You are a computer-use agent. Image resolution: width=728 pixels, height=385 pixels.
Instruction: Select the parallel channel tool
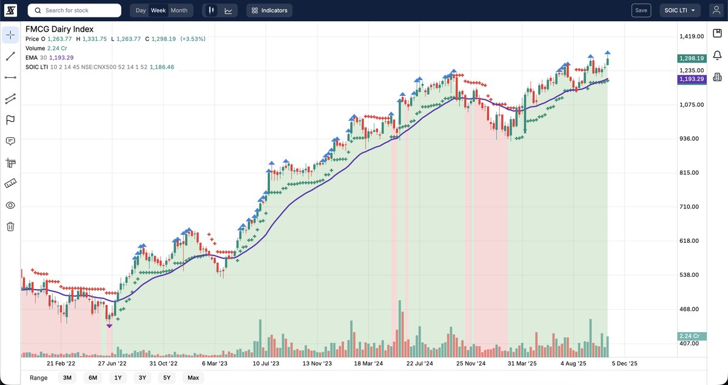[x=10, y=98]
